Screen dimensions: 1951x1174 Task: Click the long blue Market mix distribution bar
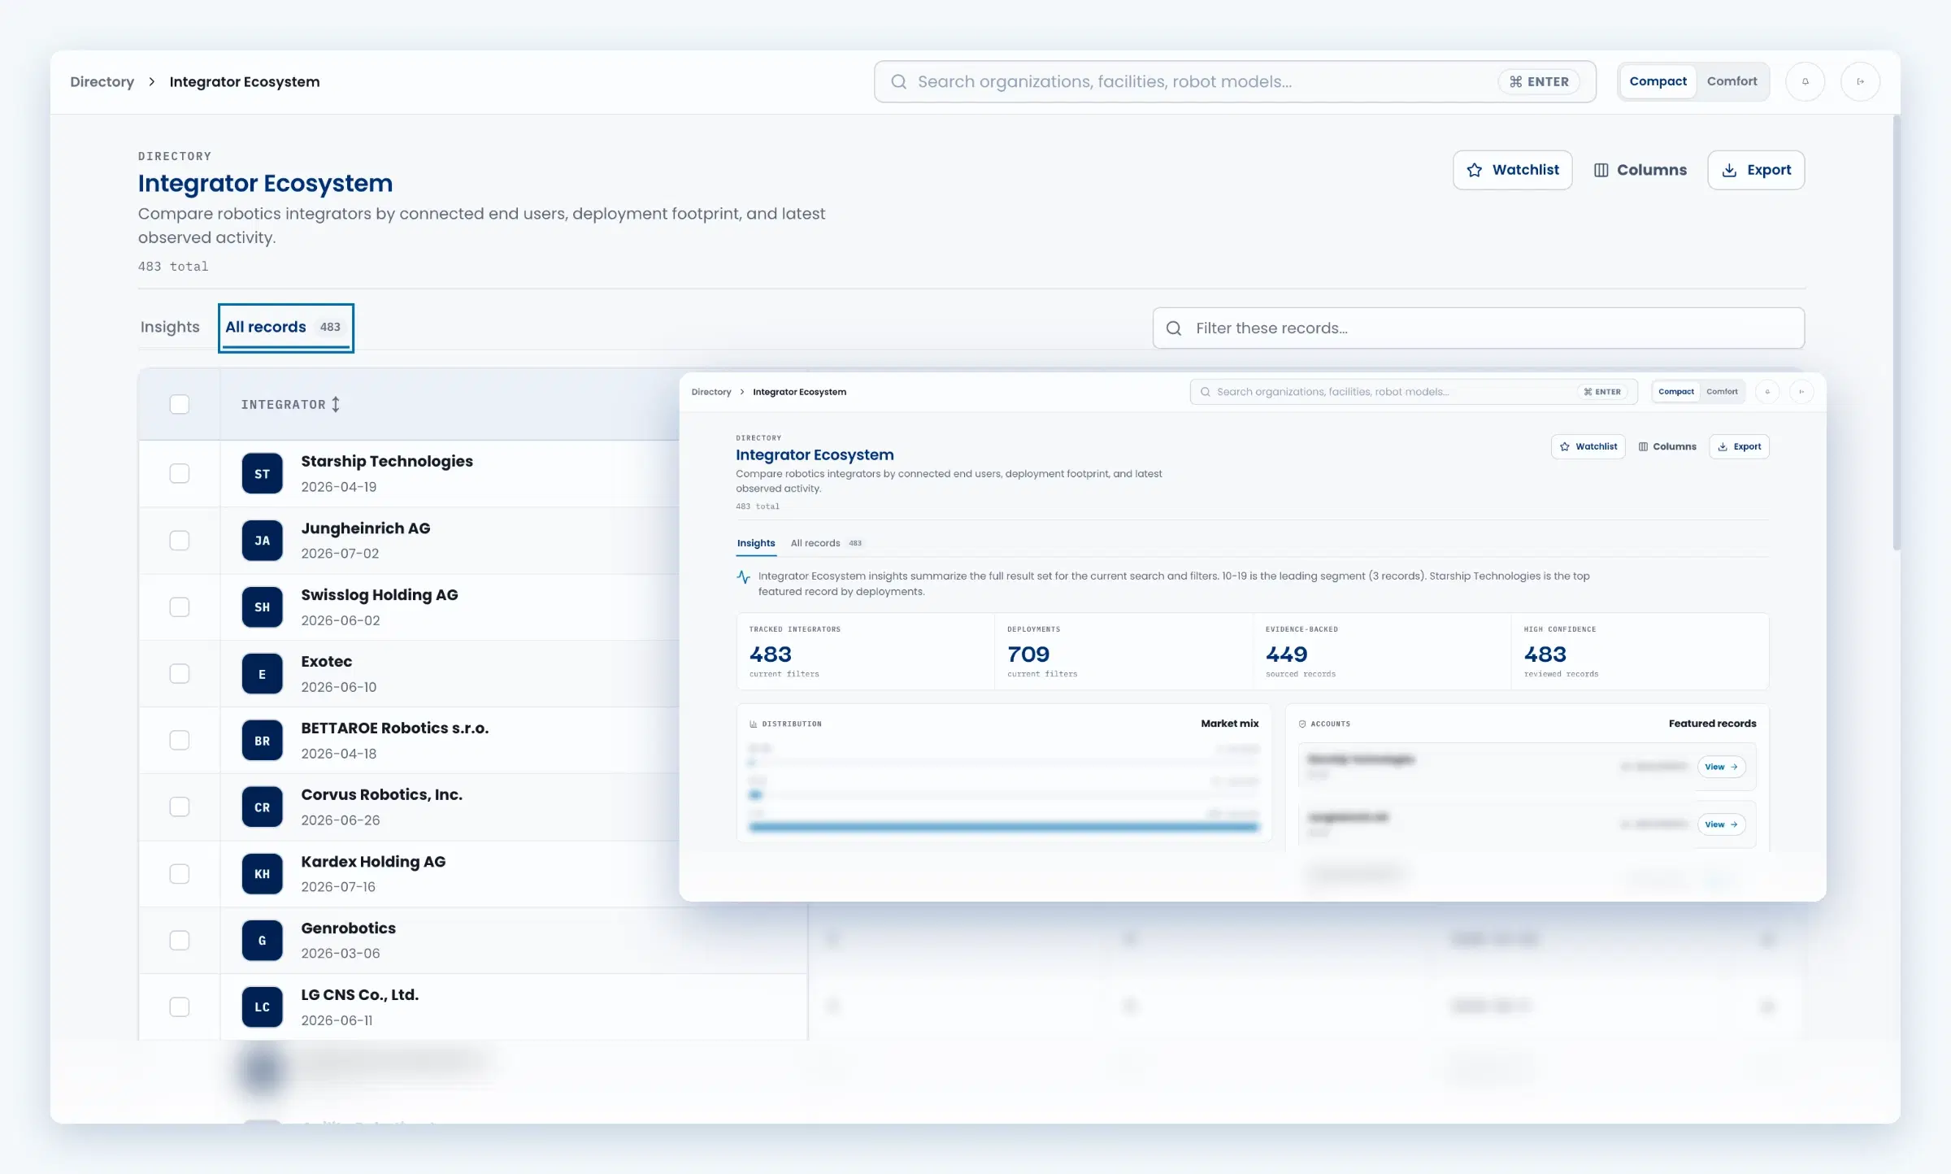pyautogui.click(x=1004, y=827)
